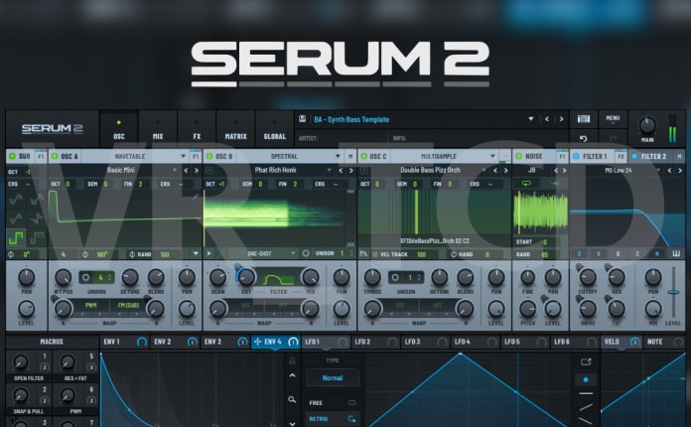Go to previous preset arrow
The image size is (691, 427).
click(547, 119)
